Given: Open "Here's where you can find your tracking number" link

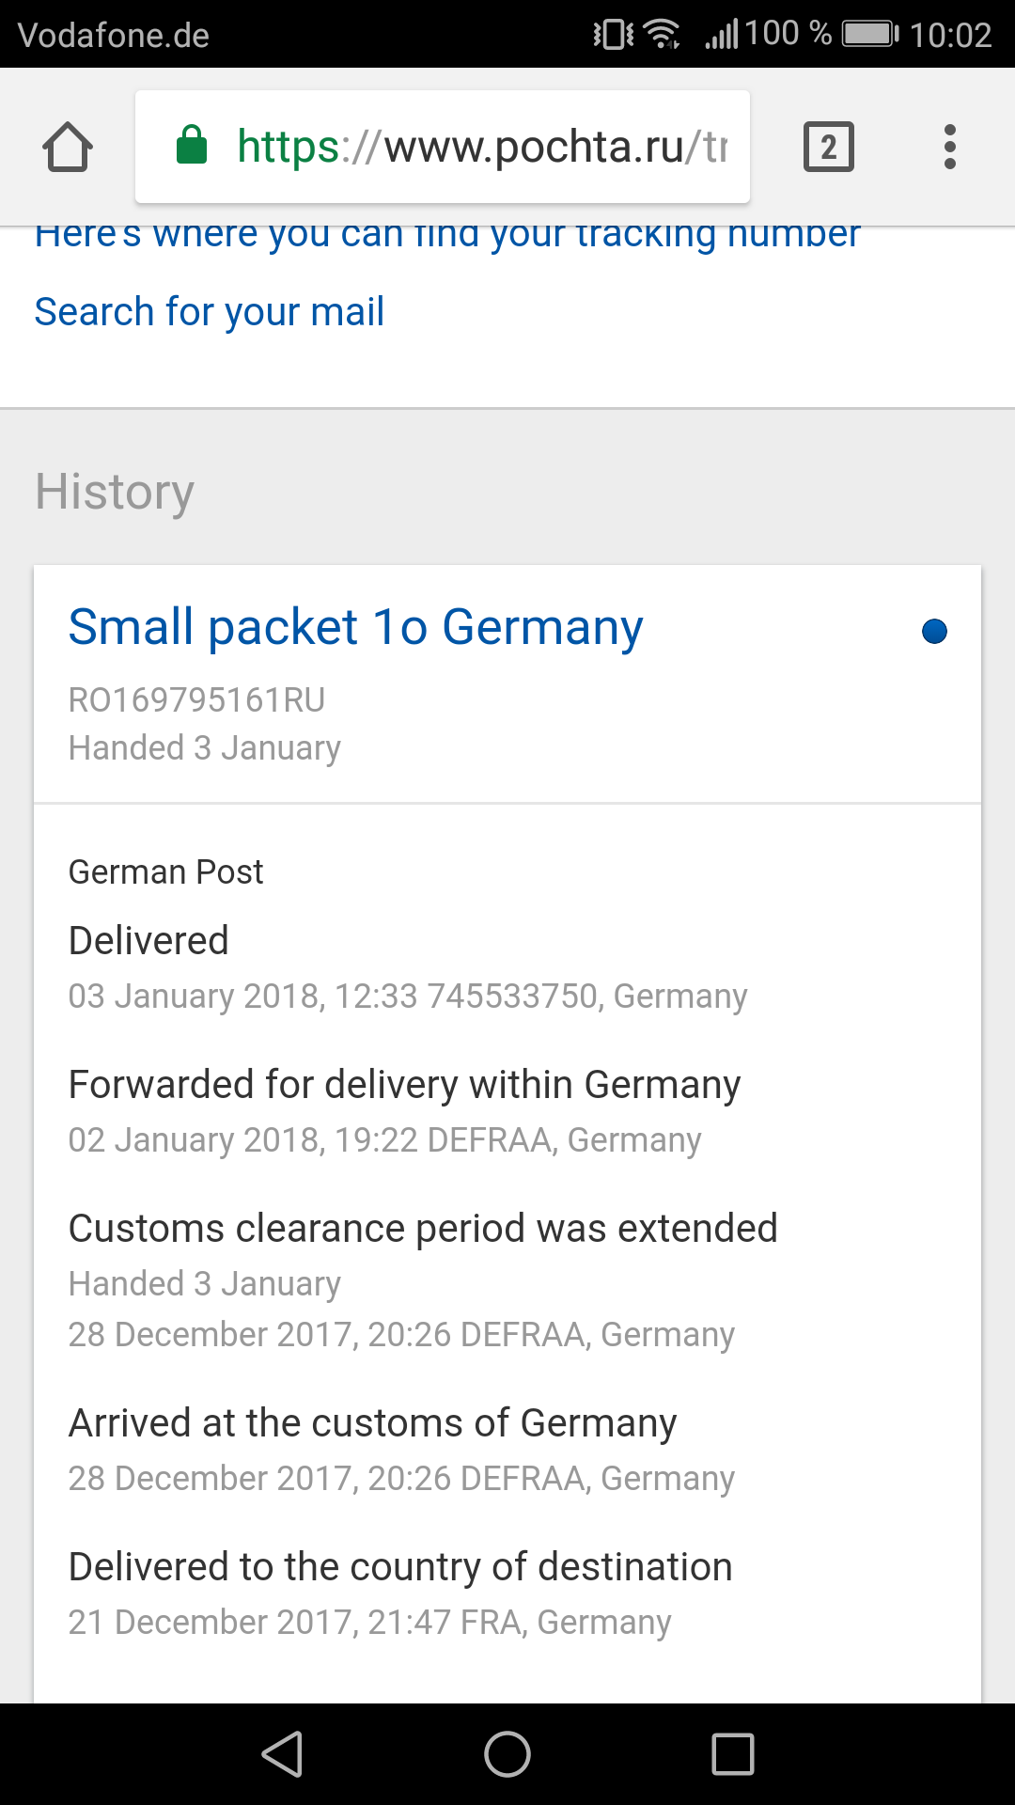Looking at the screenshot, I should pyautogui.click(x=447, y=235).
